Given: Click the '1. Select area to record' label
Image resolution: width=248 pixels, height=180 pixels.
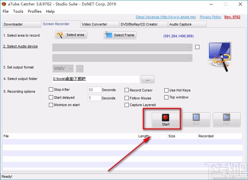Looking at the screenshot, I should (21, 35).
